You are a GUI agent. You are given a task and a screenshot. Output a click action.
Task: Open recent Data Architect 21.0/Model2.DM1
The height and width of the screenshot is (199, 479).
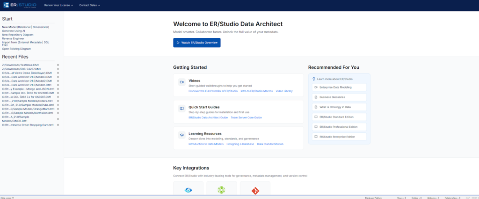coord(27,81)
